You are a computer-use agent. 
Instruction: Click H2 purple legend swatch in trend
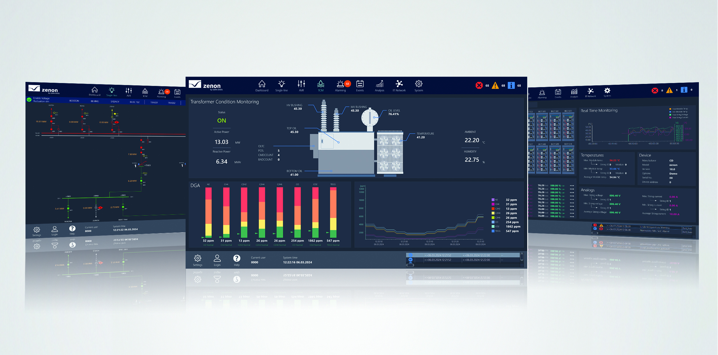[x=493, y=200]
